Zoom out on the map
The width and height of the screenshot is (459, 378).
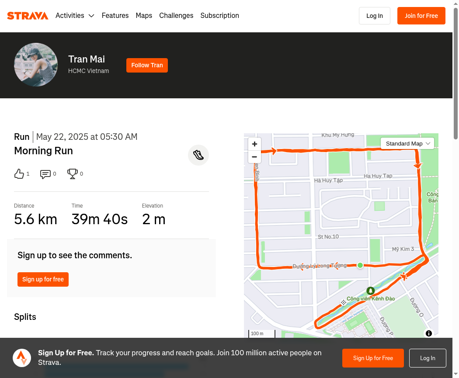click(x=254, y=157)
